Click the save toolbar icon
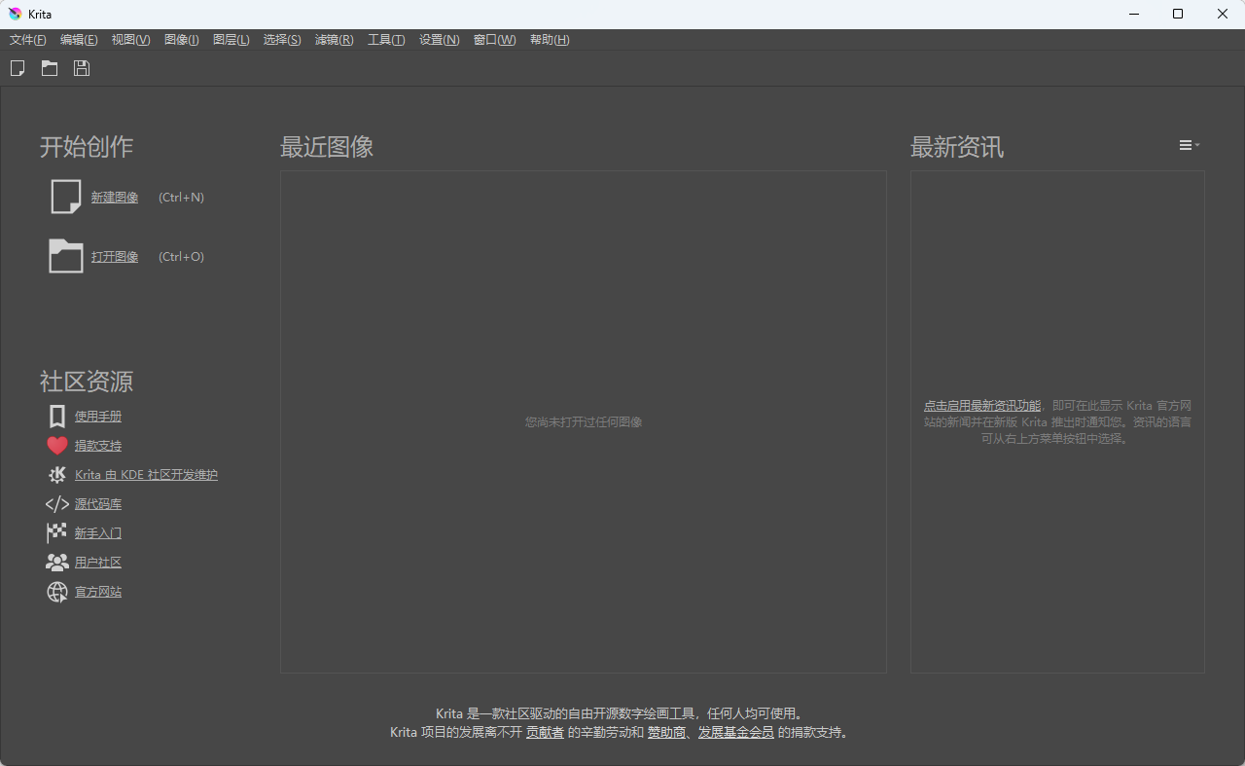The height and width of the screenshot is (766, 1245). click(82, 68)
